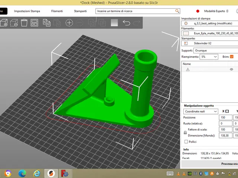This screenshot has width=238, height=178.
Task: Open the Filamento preset dropdown
Action: tap(210, 33)
